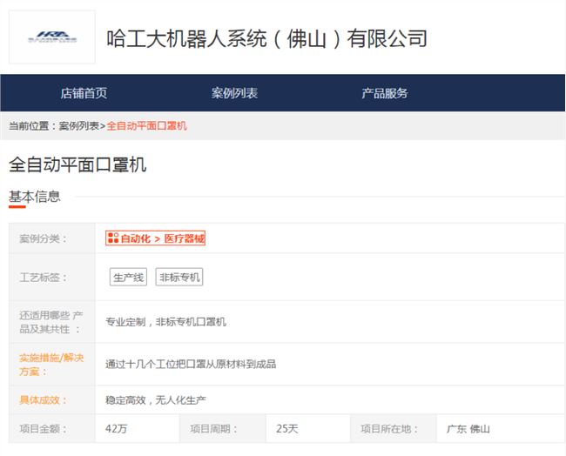
Task: Open the 店铺首页 tab
Action: [x=84, y=93]
